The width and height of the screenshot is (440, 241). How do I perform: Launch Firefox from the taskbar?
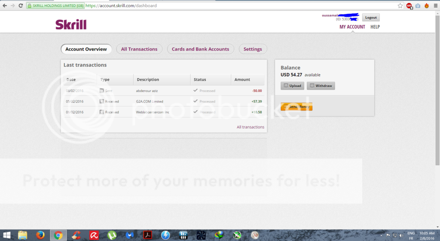click(x=40, y=235)
